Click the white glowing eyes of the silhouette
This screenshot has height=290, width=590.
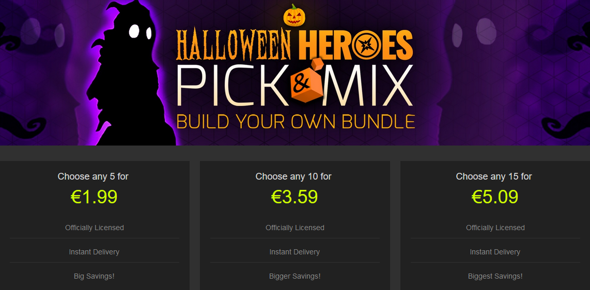140,31
